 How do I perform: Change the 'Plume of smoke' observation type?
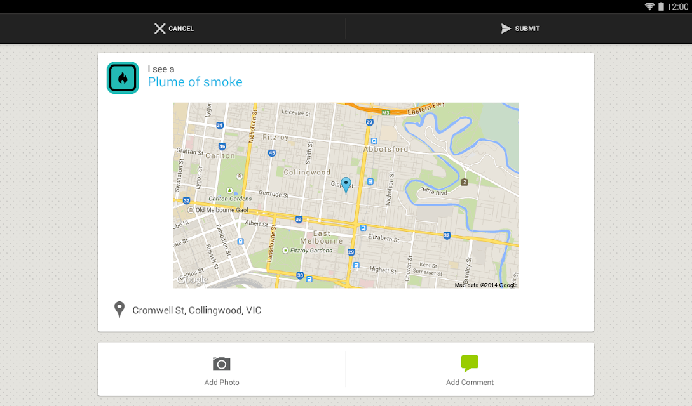[195, 82]
